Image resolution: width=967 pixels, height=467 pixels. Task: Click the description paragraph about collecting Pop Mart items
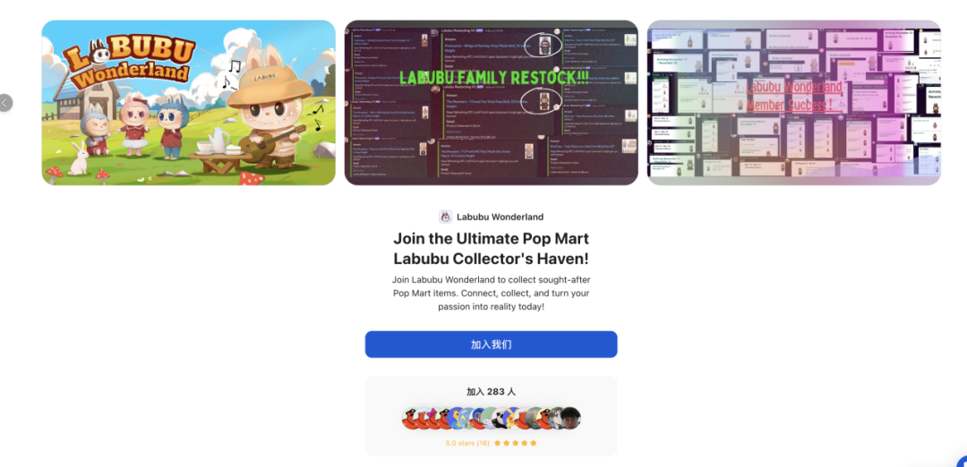[491, 293]
